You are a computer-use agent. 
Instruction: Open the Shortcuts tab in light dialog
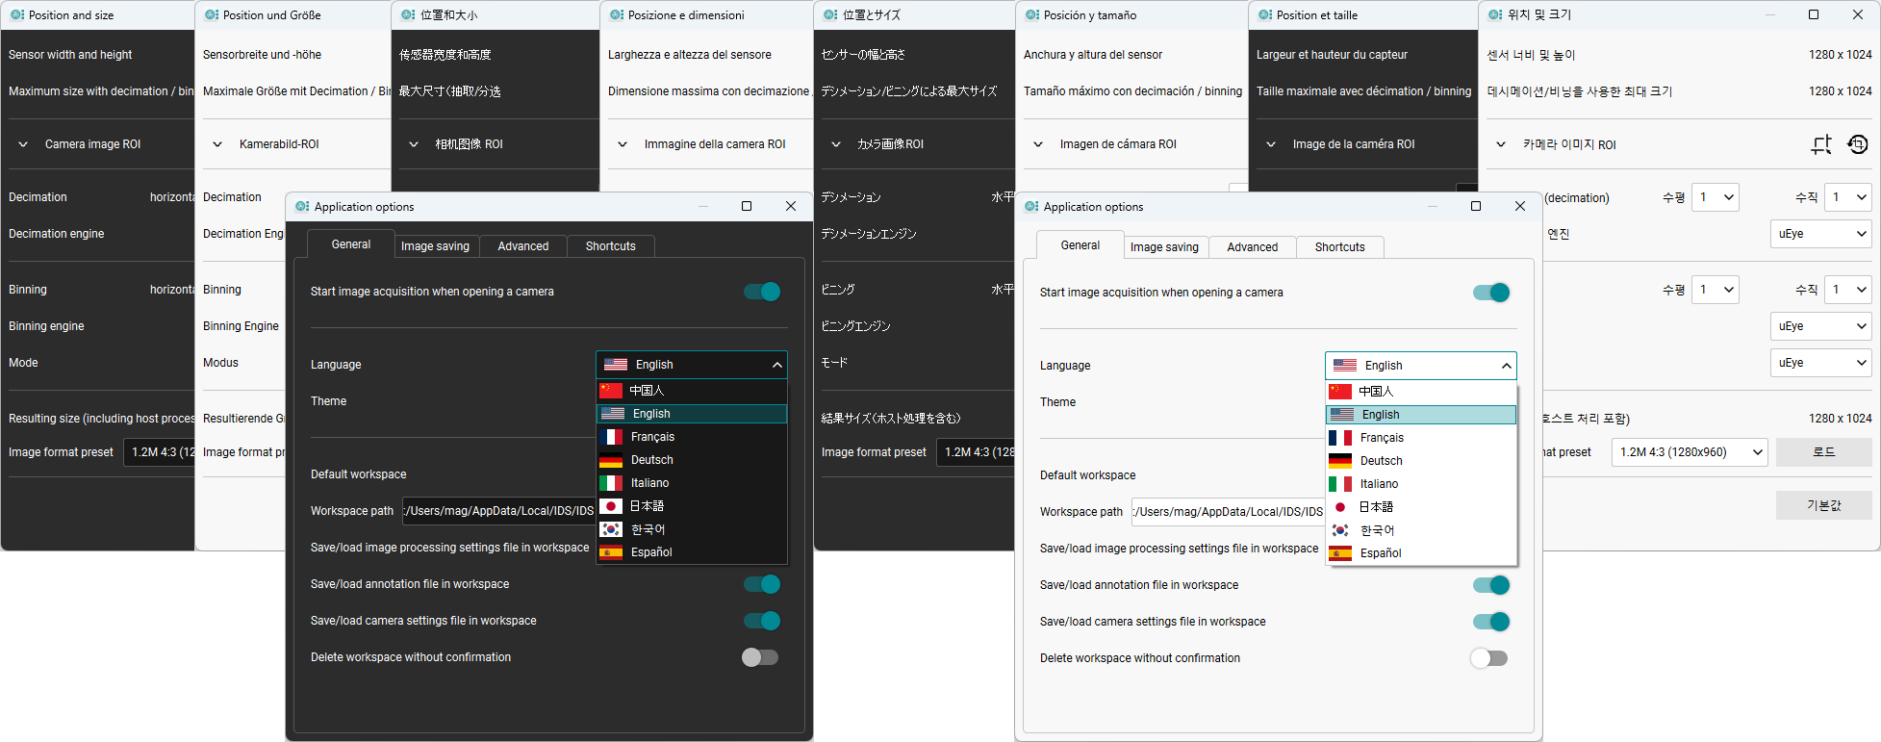1340,247
